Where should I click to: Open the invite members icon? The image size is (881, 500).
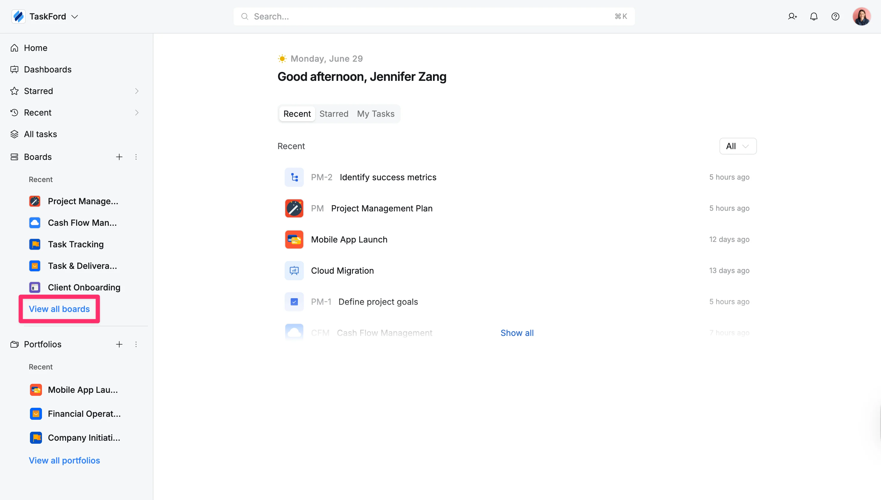tap(792, 16)
